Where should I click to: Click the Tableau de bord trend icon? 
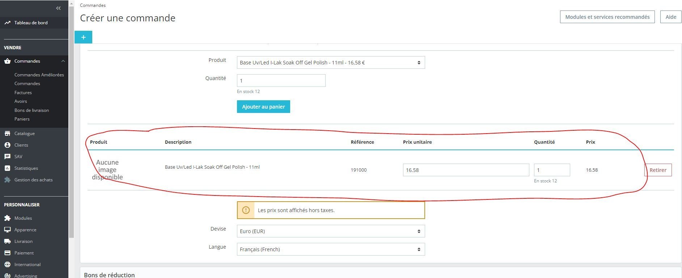(8, 23)
